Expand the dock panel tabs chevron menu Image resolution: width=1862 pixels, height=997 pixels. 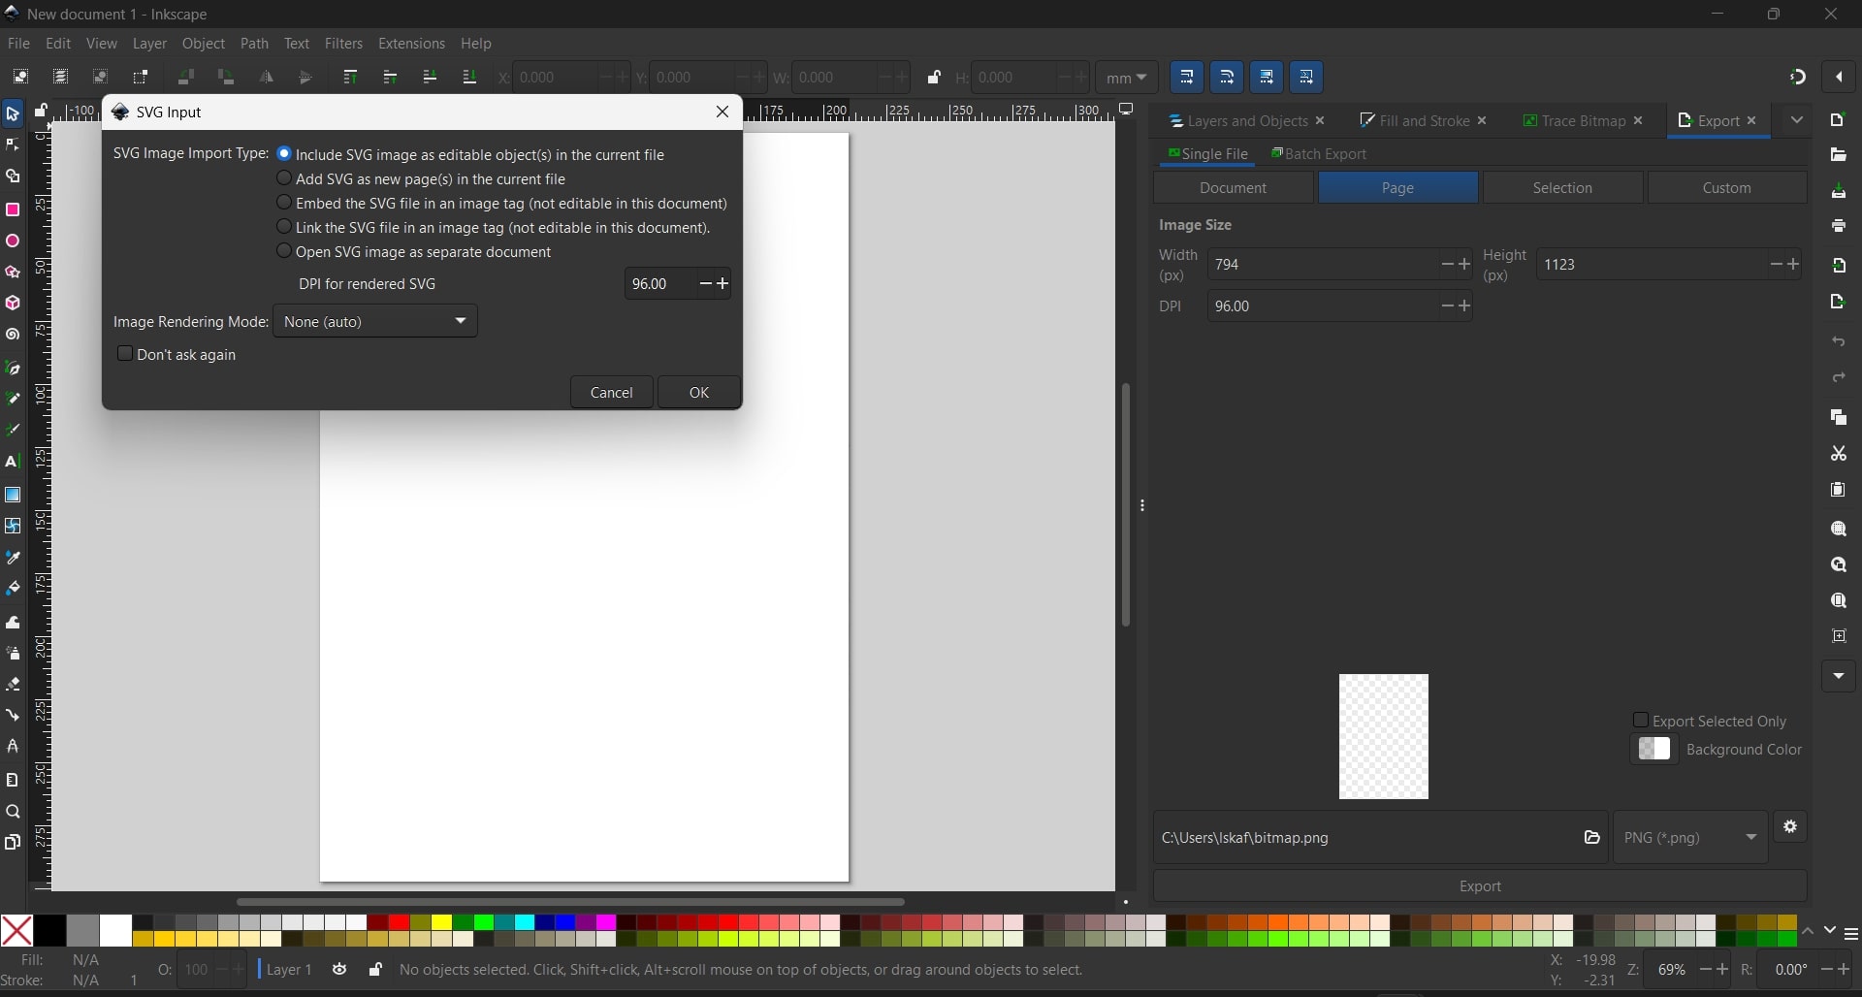[x=1797, y=120]
